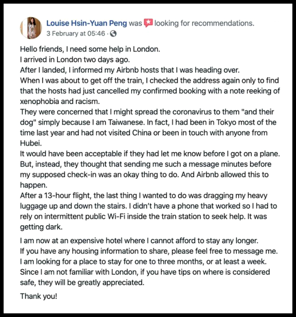Click the 'I arrived in London two days ago' line
Viewport: 296px width, 317px height.
(75, 60)
